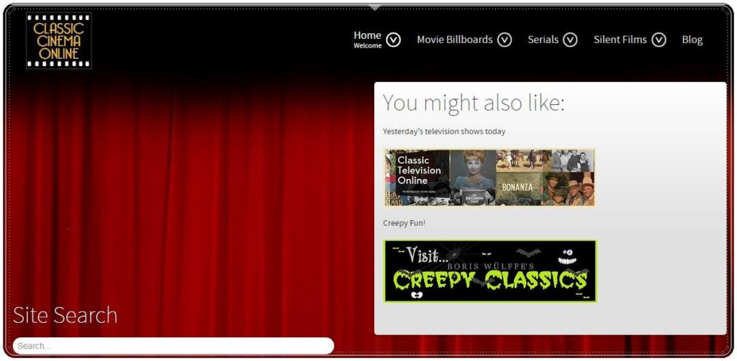Screen dimensions: 737x361
Task: Open the Movie Billboards menu
Action: [x=455, y=40]
